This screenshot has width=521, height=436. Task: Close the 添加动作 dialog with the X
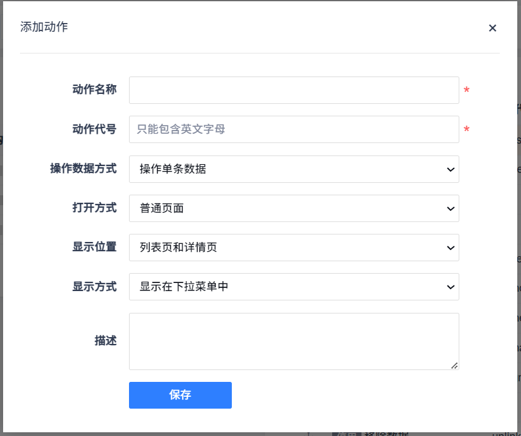(x=492, y=28)
